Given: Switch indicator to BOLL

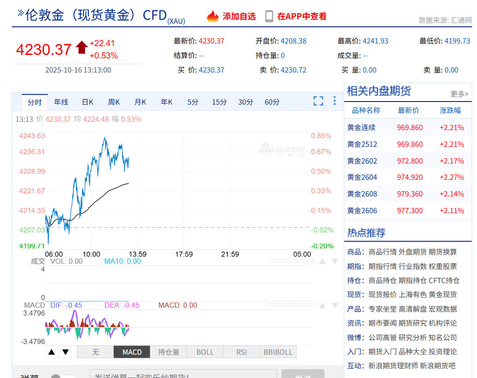Looking at the screenshot, I should click(x=205, y=352).
